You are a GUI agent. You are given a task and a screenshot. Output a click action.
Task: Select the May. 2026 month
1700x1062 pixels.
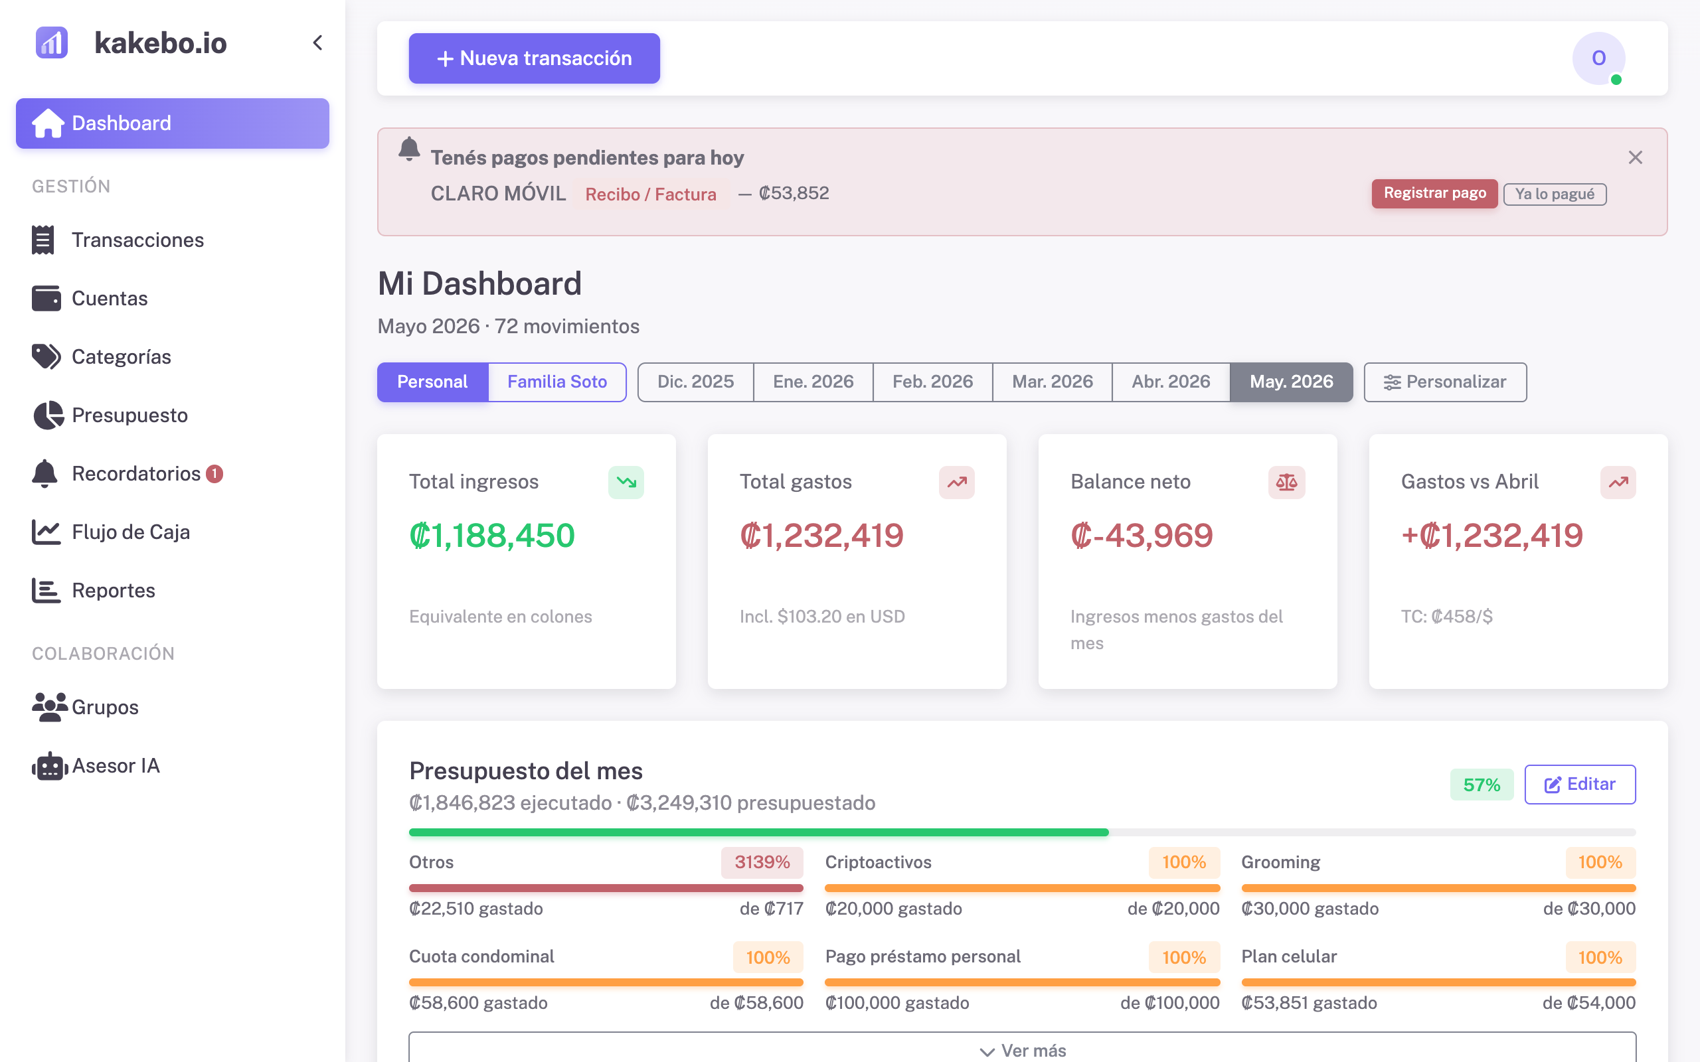[x=1291, y=382]
